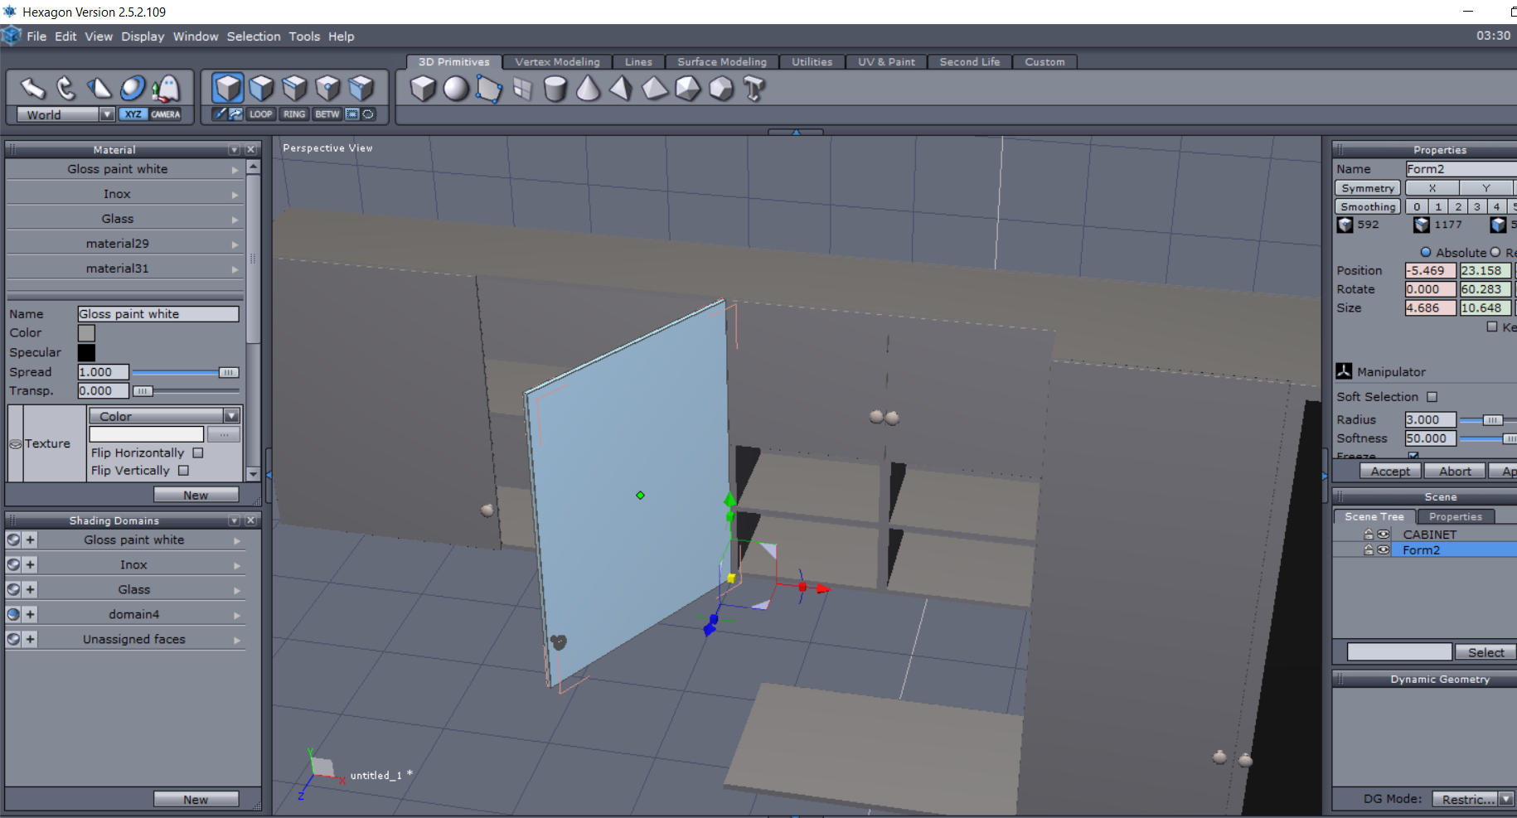Screen dimensions: 1517x818
Task: Toggle XYZ manipulator mode
Action: point(133,114)
